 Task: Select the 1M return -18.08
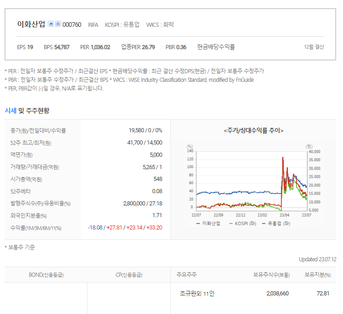95,228
